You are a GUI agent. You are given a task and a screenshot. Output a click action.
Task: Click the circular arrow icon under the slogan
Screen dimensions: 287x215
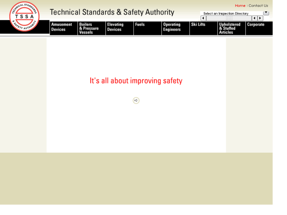[136, 101]
